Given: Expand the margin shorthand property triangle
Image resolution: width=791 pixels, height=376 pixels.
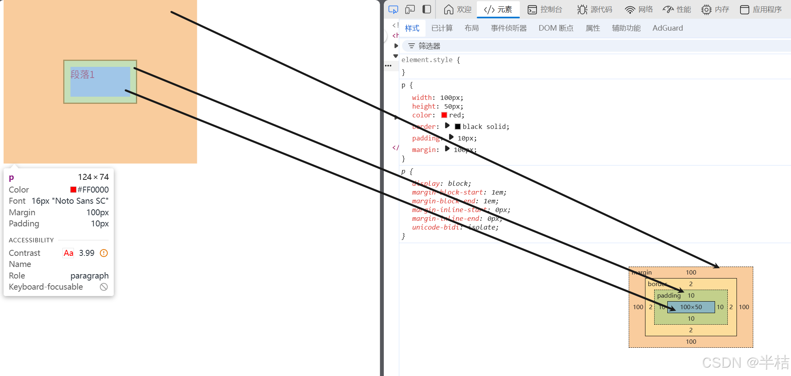Looking at the screenshot, I should pos(447,149).
